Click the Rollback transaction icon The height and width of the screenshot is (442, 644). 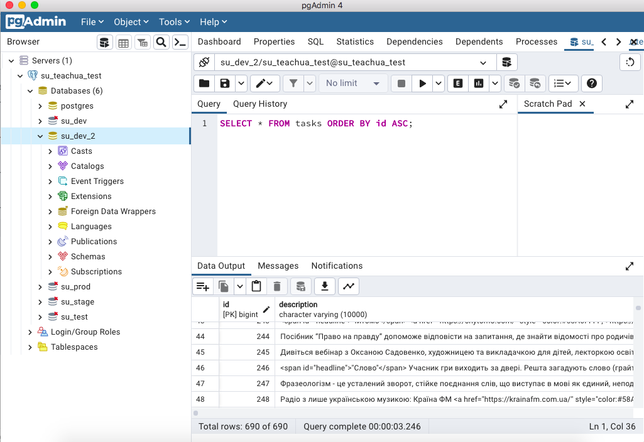click(x=535, y=84)
